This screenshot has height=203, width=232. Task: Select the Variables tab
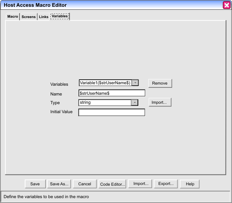coord(60,16)
